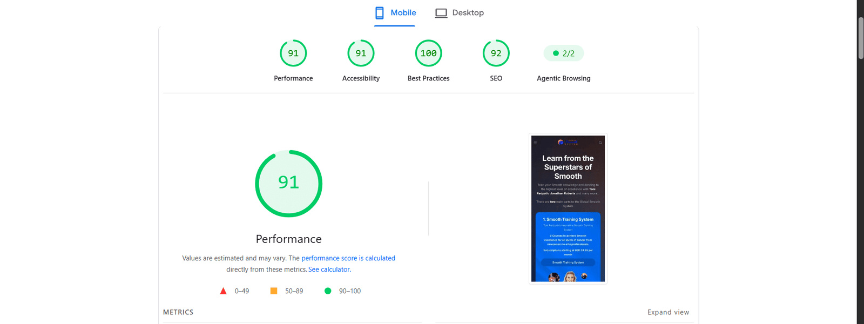Click the '50–89' legend text
This screenshot has height=324, width=864.
[x=294, y=291]
